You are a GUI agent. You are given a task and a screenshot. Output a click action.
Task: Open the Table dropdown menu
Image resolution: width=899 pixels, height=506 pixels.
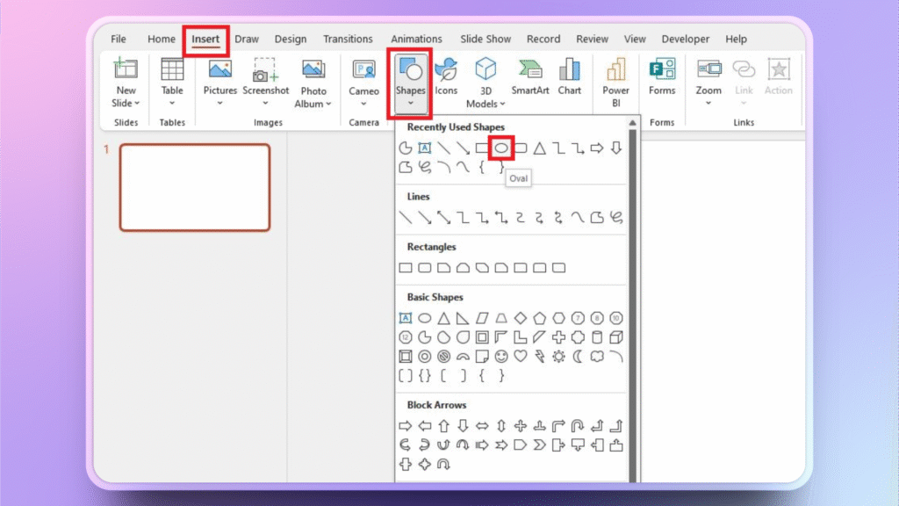pos(172,103)
